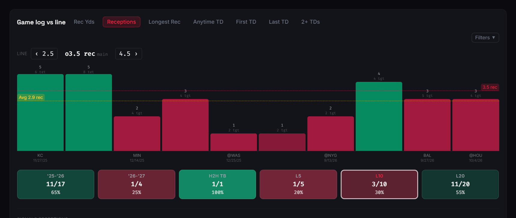Switch to the Rec Yds tab

pos(84,22)
